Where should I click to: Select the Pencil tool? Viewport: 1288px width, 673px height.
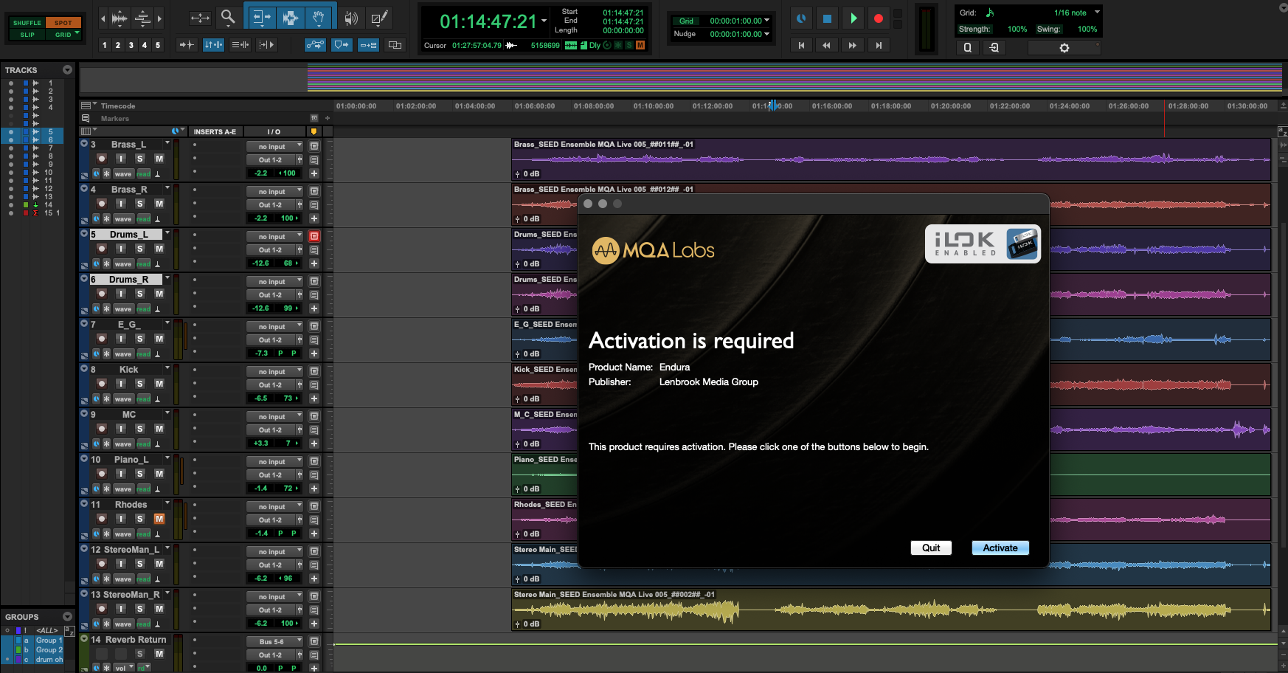click(x=379, y=18)
